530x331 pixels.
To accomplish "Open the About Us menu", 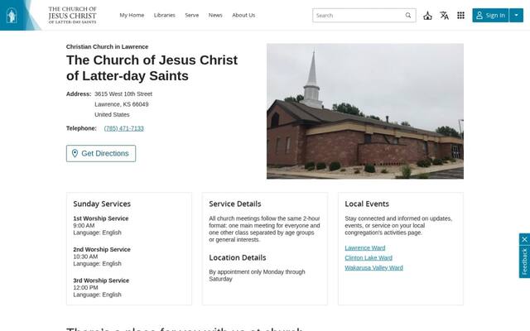I will pos(243,15).
